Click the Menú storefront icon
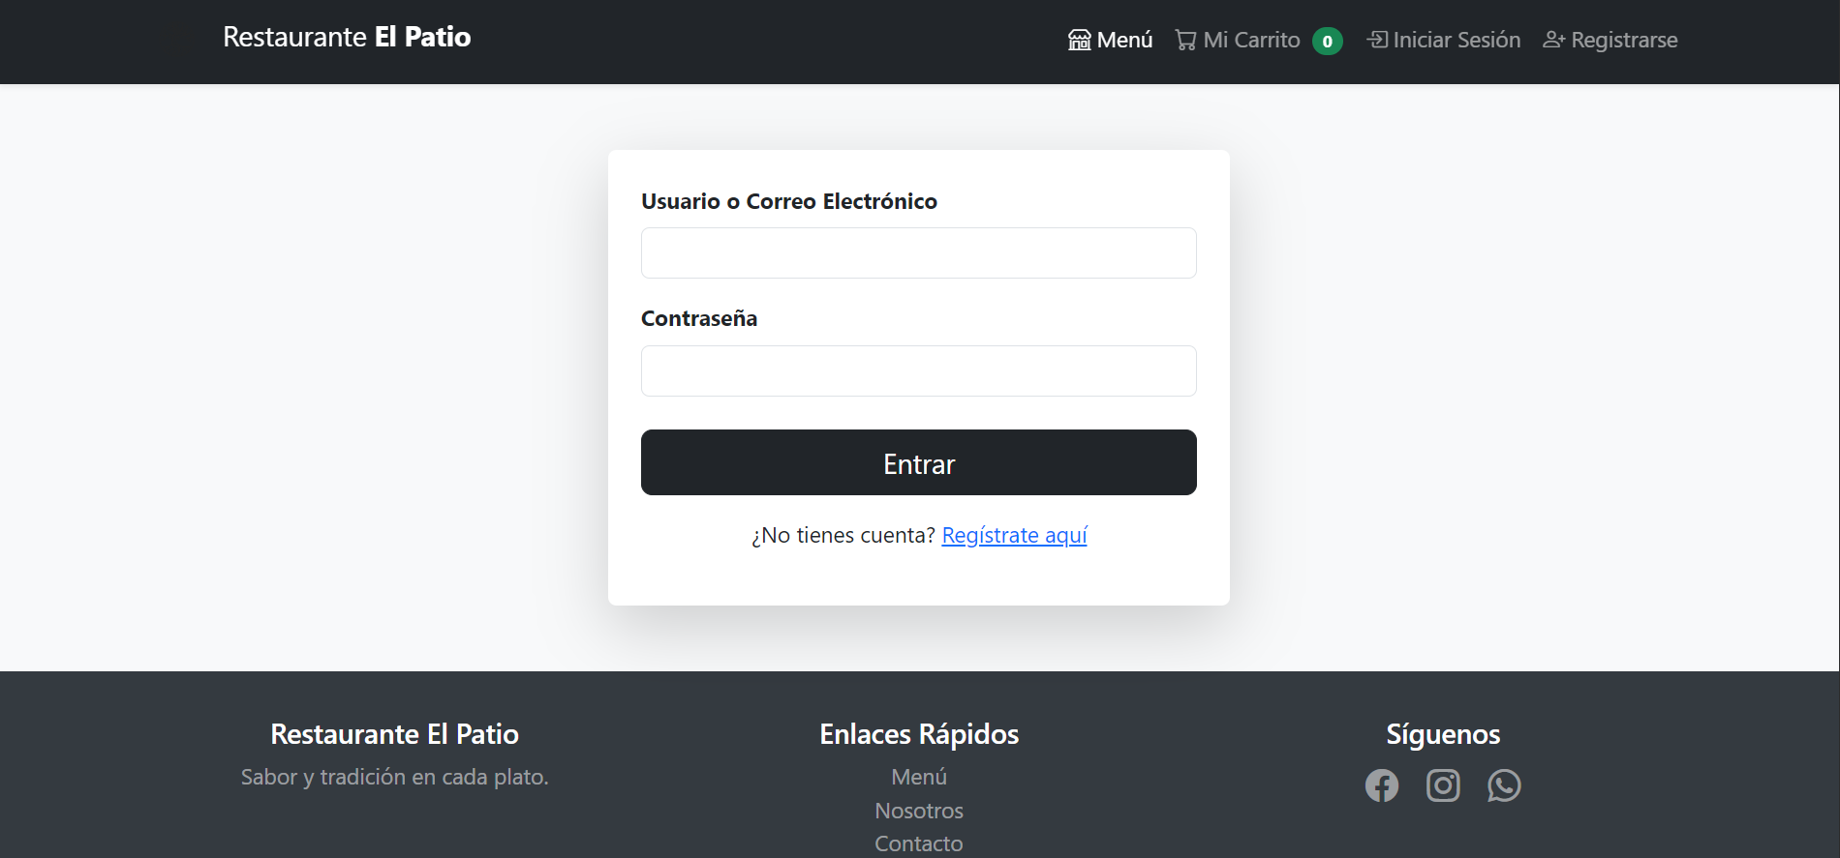The image size is (1840, 858). click(x=1079, y=40)
